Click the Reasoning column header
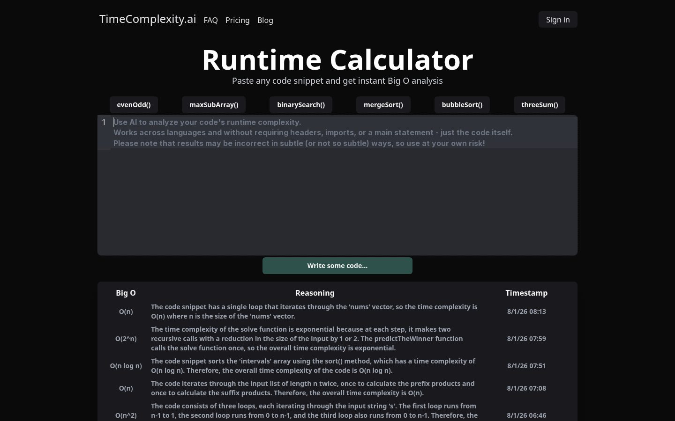Screen dimensions: 675x421 (x=315, y=293)
